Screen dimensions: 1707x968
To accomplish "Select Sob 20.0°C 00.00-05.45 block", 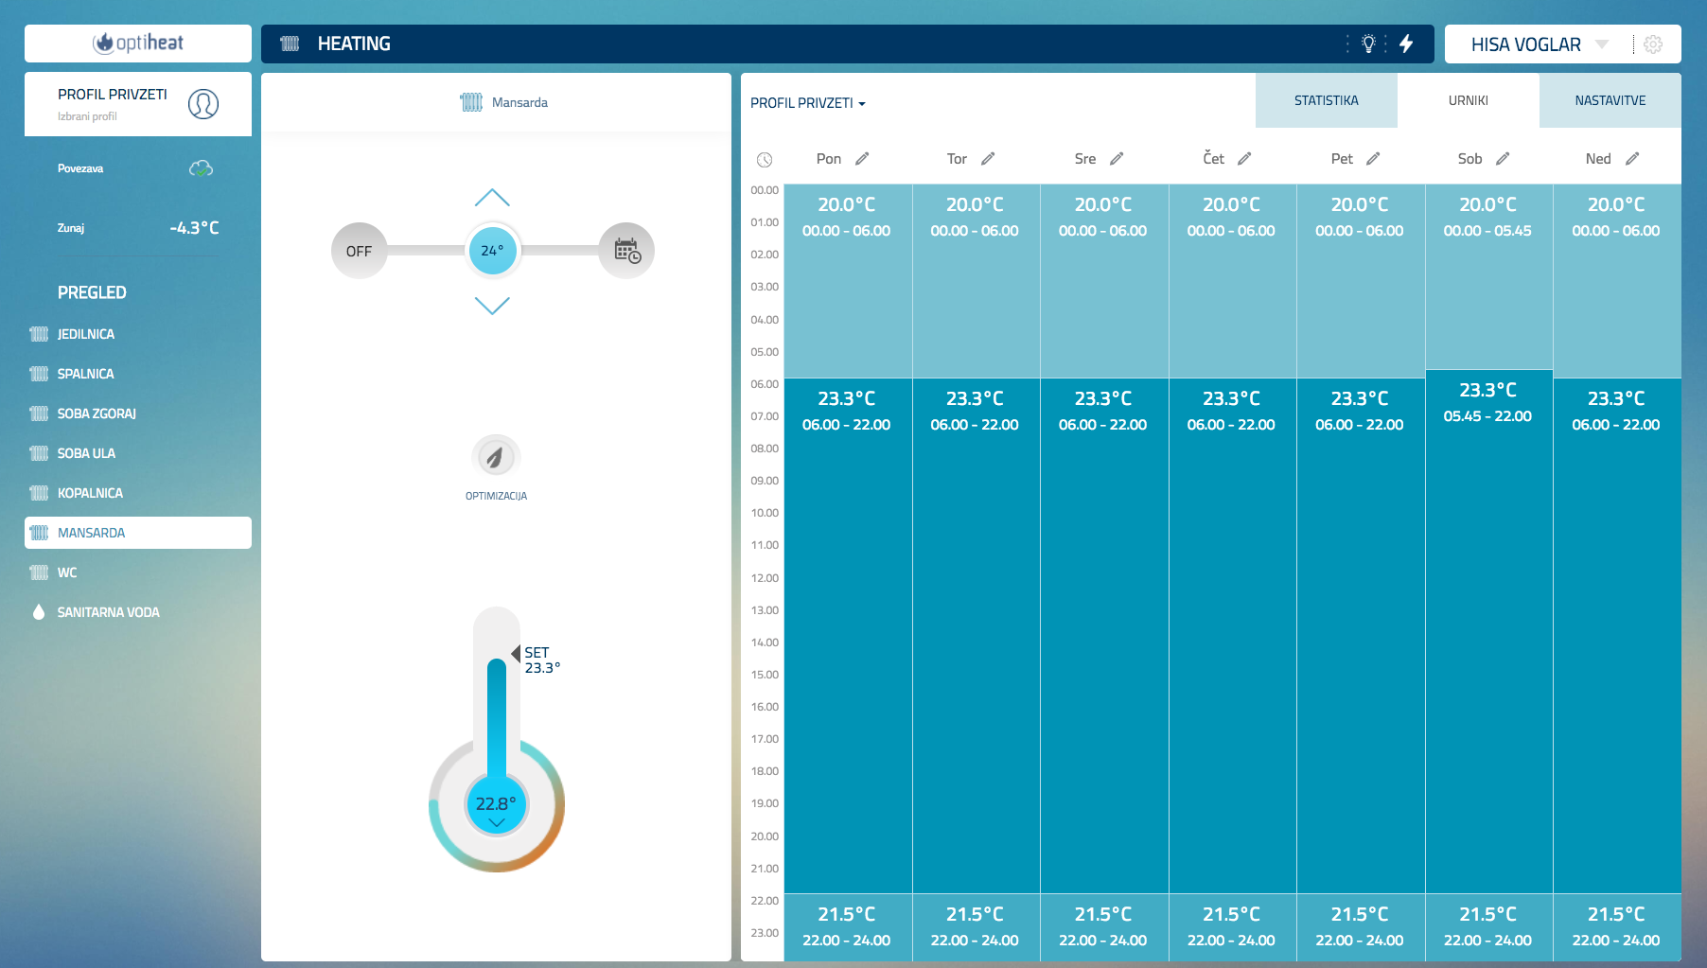I will [x=1488, y=276].
